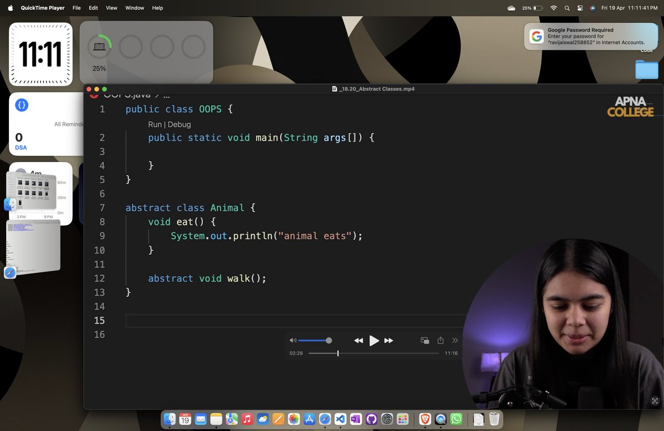Open Weather in the Dock
This screenshot has width=664, height=431.
(263, 419)
